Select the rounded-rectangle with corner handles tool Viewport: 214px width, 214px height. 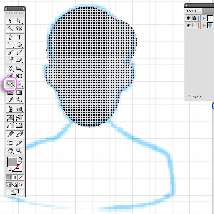[10, 118]
